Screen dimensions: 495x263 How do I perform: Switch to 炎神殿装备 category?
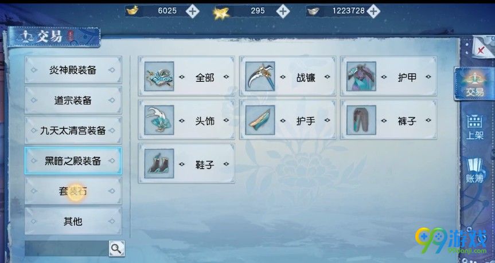tap(73, 70)
